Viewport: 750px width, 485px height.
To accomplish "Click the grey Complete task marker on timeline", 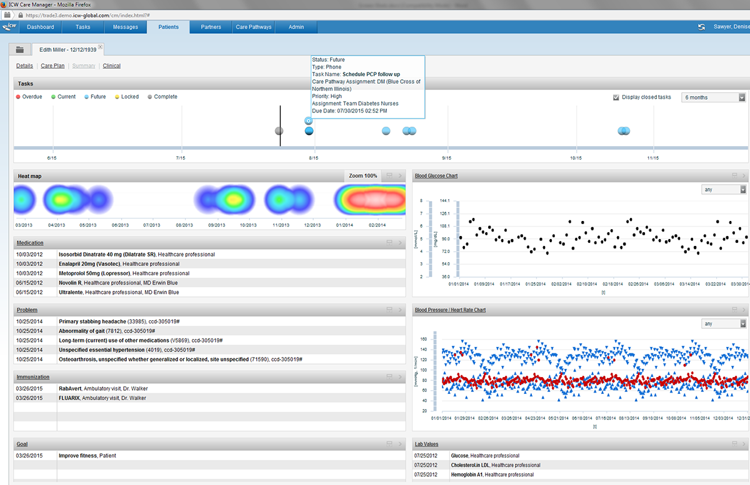I will click(279, 130).
